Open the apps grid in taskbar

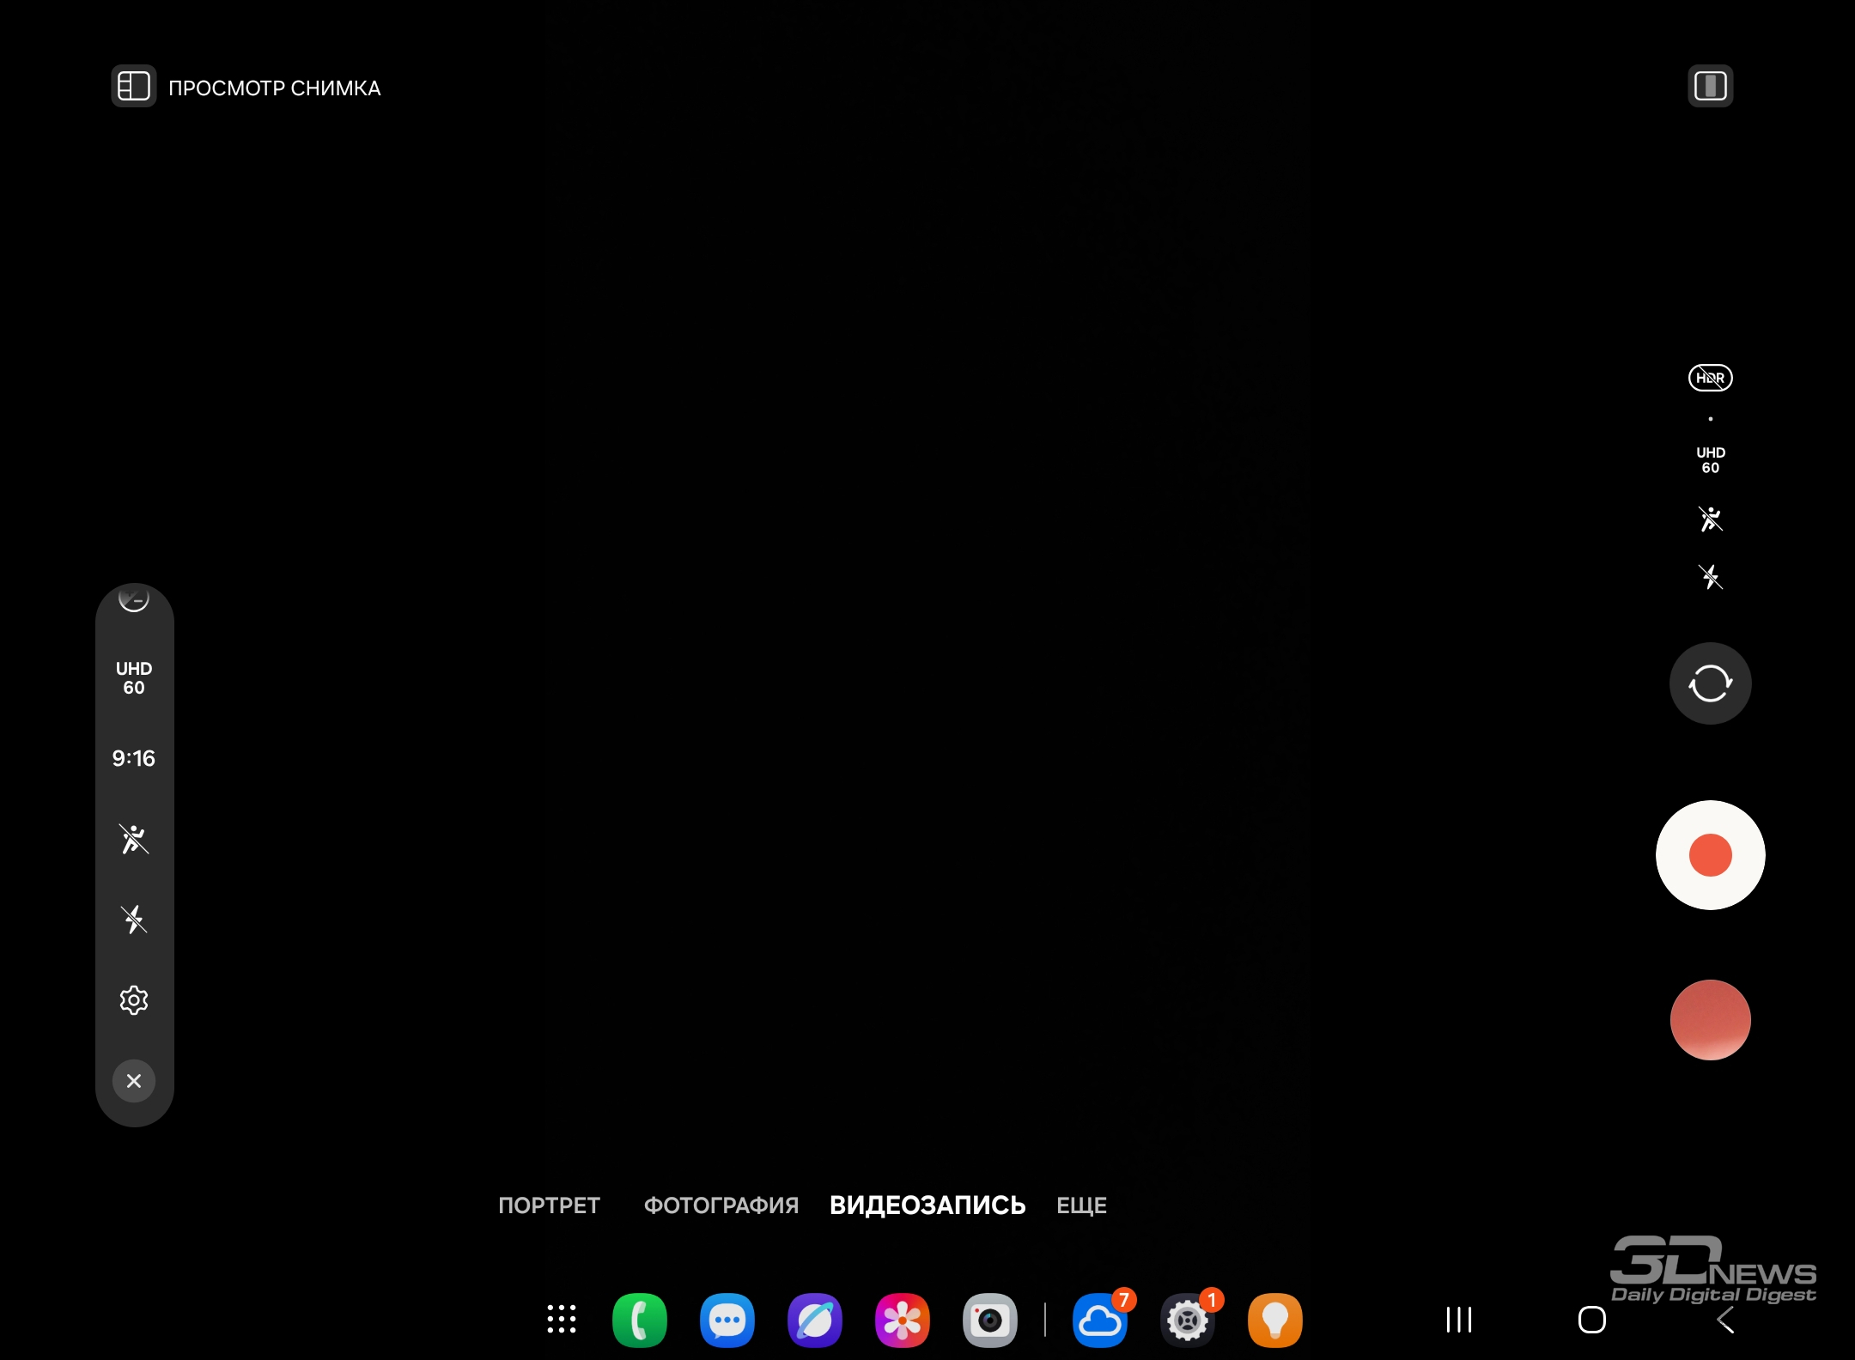[x=562, y=1320]
